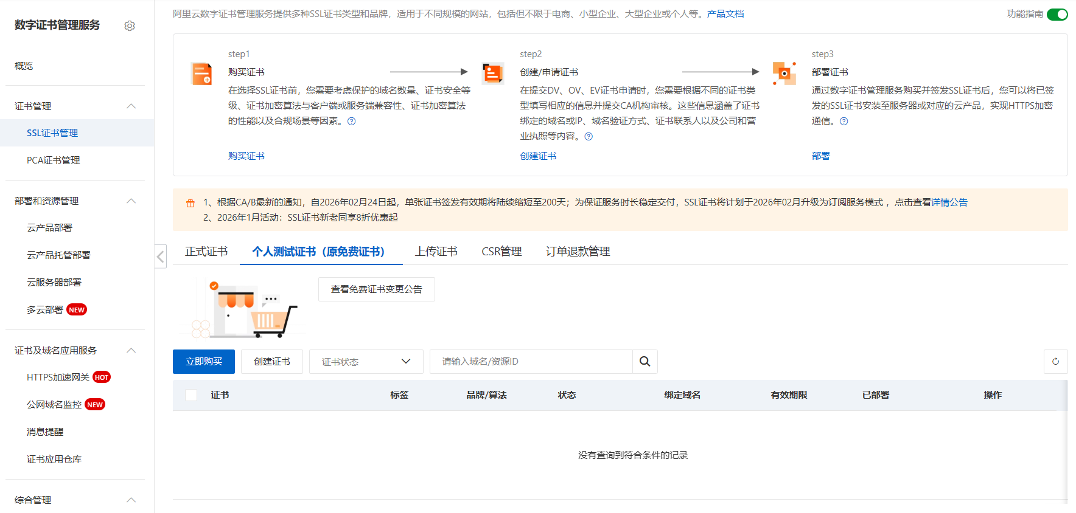Image resolution: width=1076 pixels, height=513 pixels.
Task: Open the 证书状态 dropdown
Action: click(x=366, y=362)
